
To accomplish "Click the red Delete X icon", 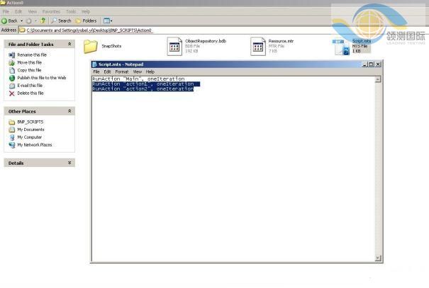I will (12, 93).
